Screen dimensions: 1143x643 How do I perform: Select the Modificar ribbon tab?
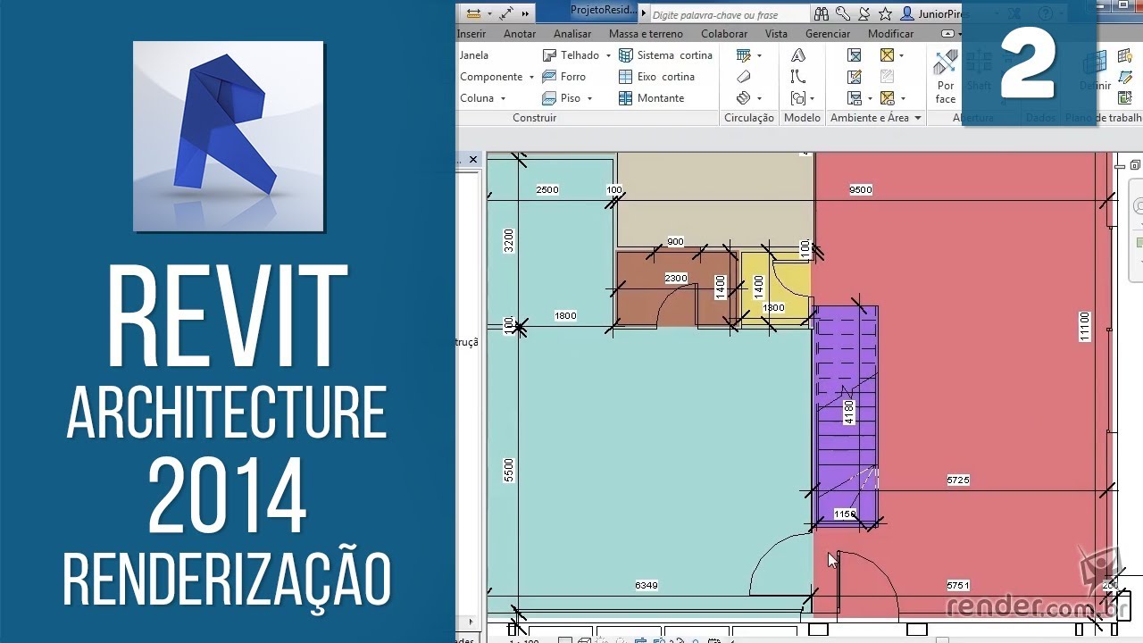(x=890, y=34)
